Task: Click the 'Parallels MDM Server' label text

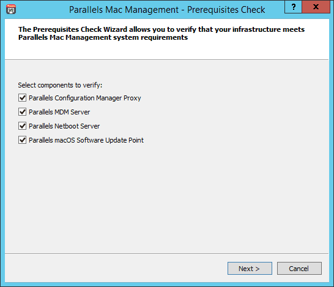Action: click(x=59, y=112)
